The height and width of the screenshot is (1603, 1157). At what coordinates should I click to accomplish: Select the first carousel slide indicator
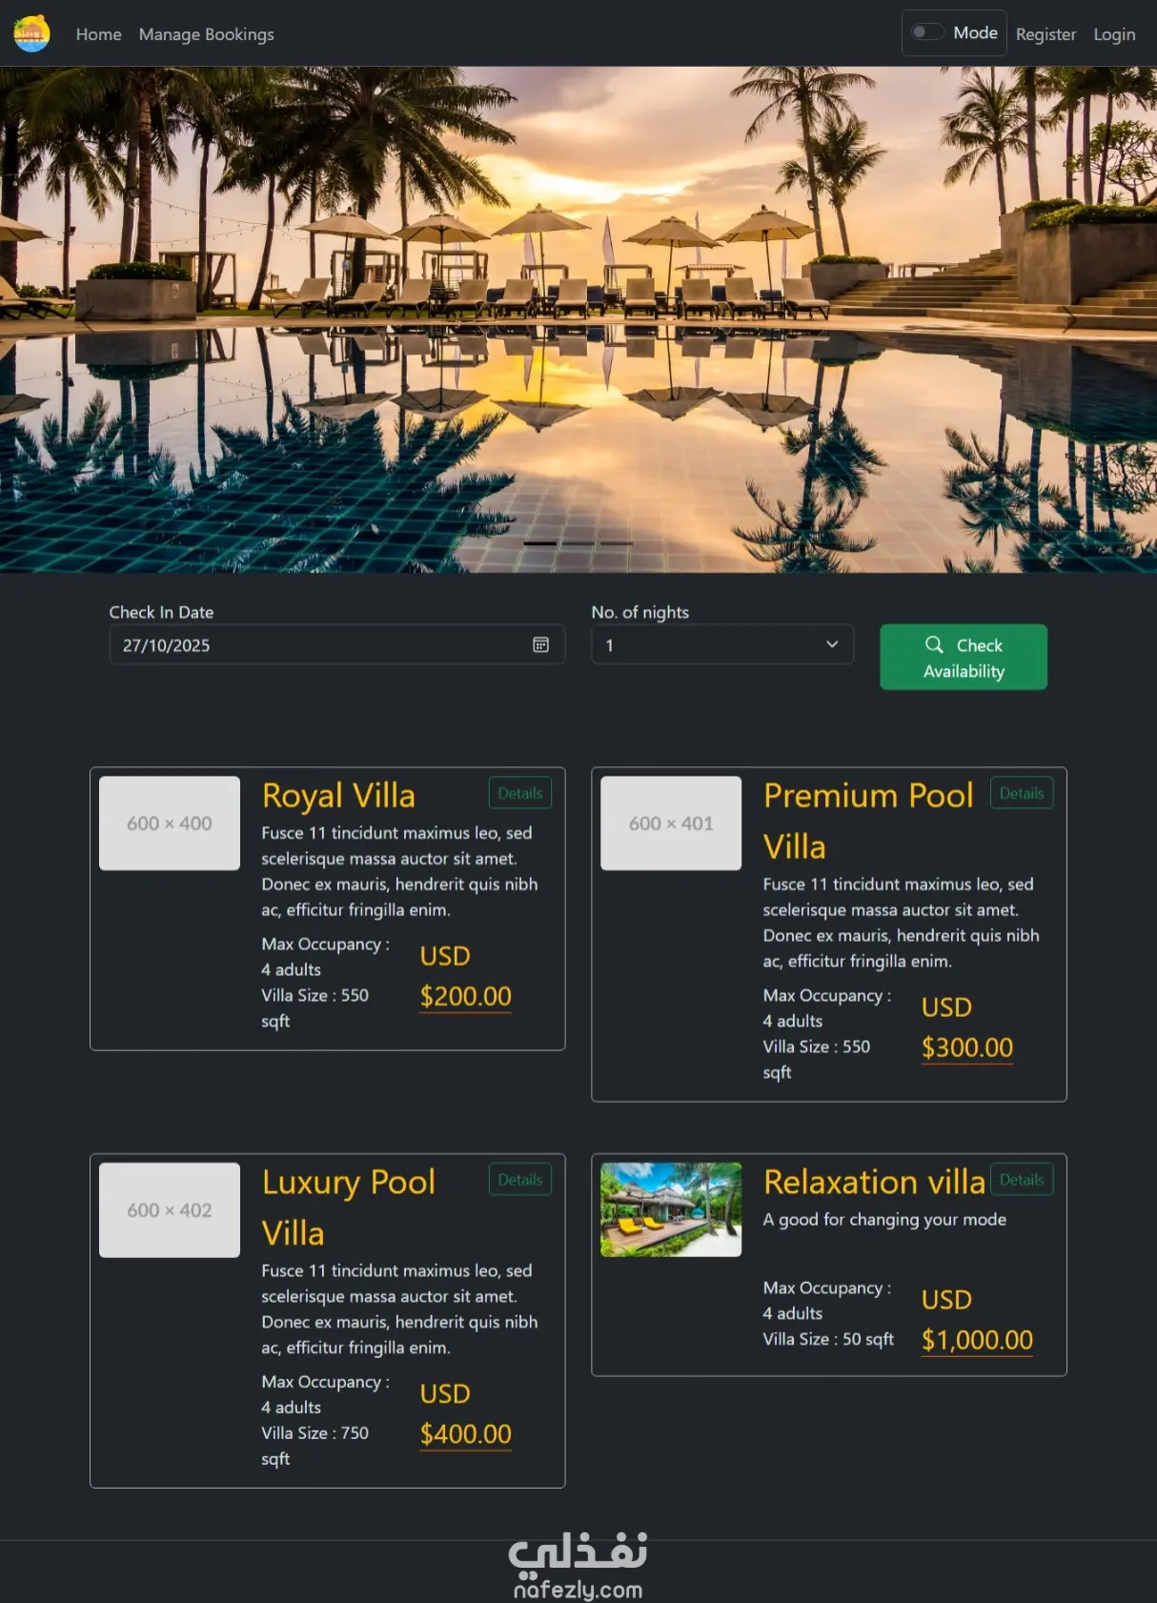pos(540,543)
